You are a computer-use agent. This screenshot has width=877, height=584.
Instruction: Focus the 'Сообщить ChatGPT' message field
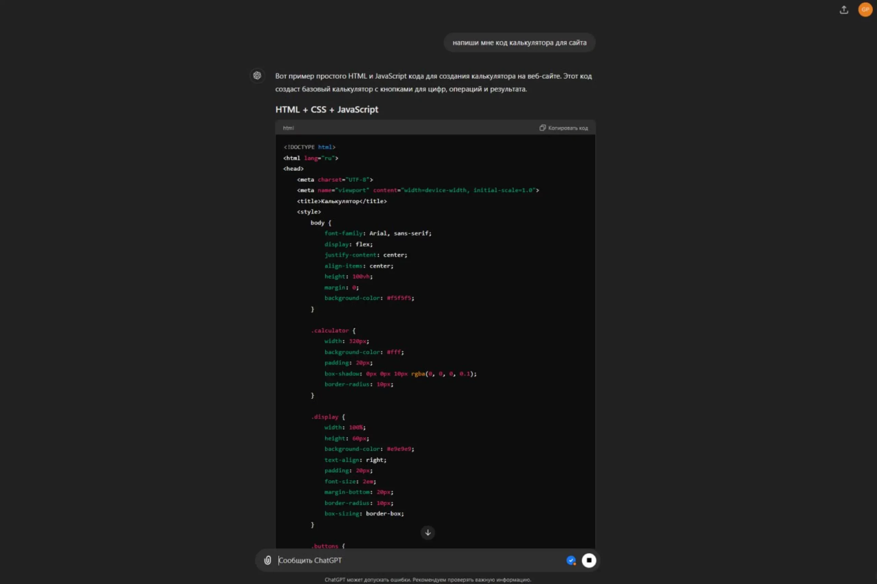coord(410,560)
